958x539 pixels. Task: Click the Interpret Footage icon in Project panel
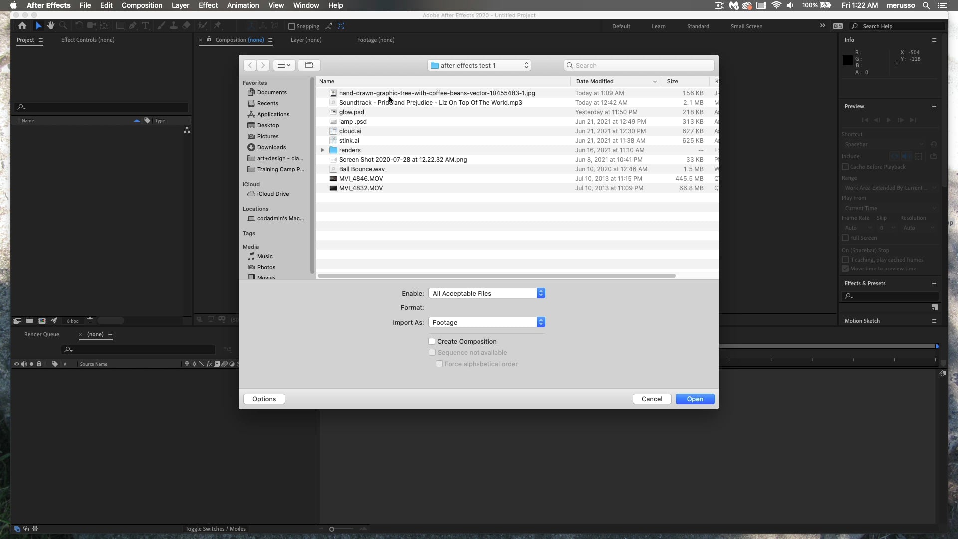tap(17, 321)
